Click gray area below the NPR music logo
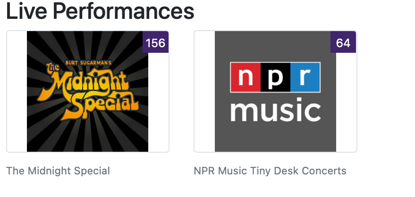 275,138
